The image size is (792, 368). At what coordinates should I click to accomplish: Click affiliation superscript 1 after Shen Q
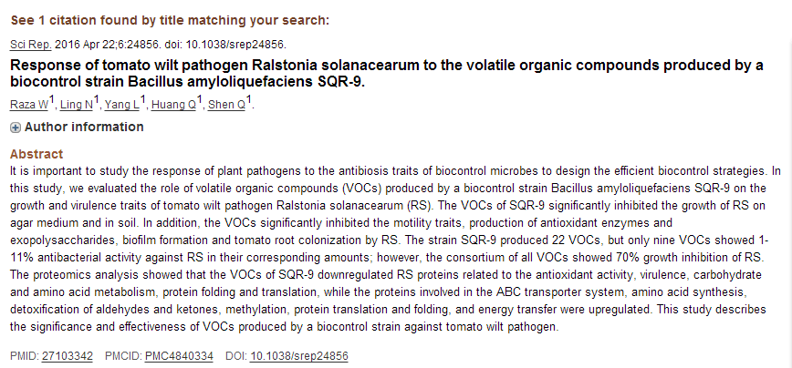(x=250, y=101)
